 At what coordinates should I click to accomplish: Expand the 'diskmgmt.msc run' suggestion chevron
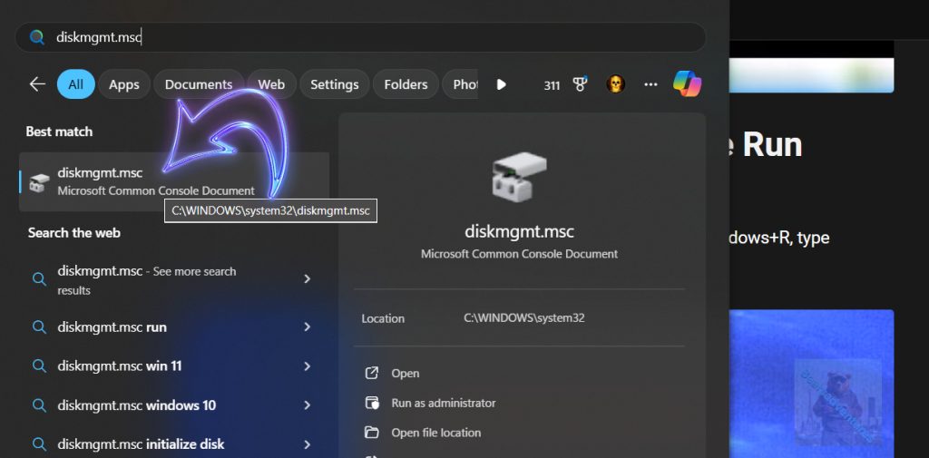[x=308, y=327]
